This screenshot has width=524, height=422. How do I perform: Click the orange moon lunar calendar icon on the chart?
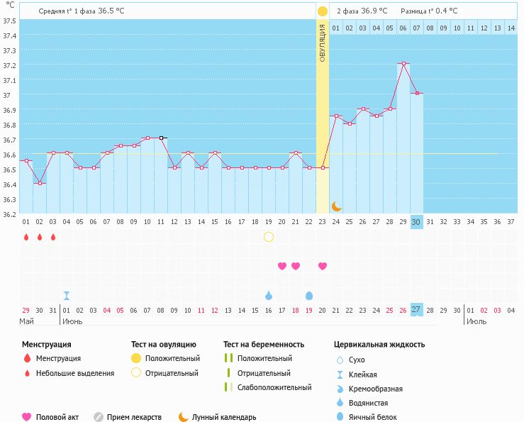(336, 206)
